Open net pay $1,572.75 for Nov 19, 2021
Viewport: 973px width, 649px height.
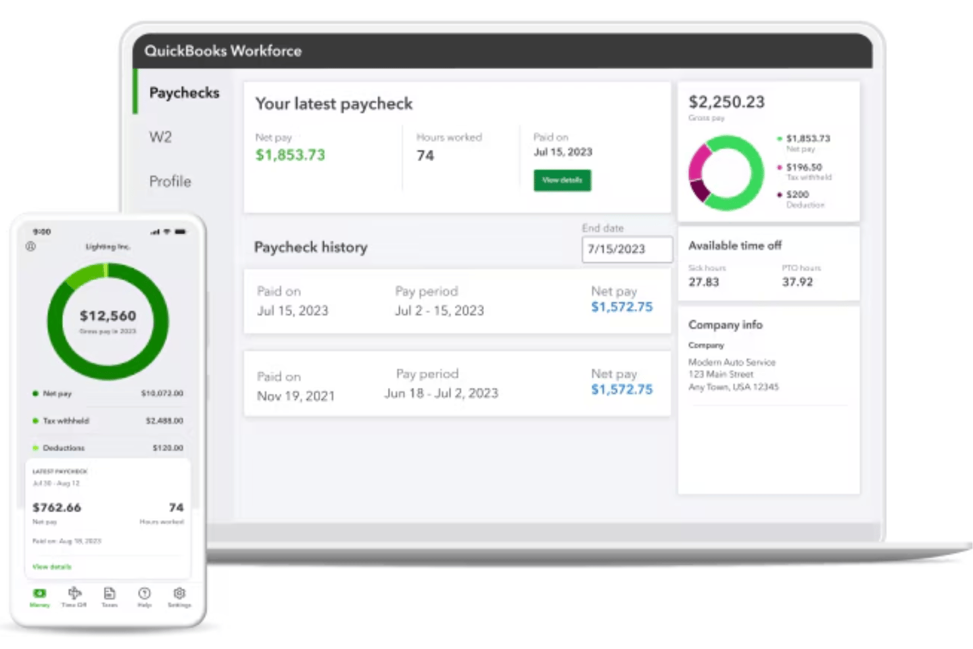622,390
